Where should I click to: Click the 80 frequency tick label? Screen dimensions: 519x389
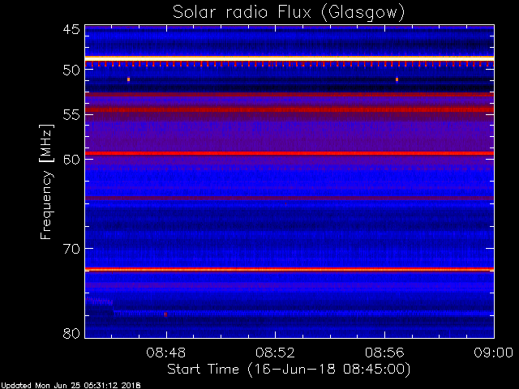[x=71, y=333]
